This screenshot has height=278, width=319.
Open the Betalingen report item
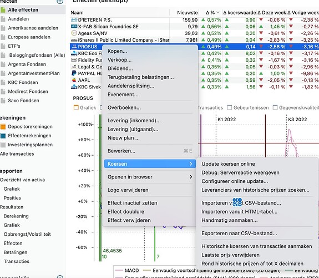(x=16, y=252)
